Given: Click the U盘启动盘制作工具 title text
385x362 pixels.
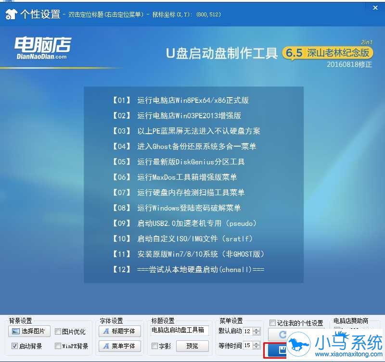Looking at the screenshot, I should (222, 53).
